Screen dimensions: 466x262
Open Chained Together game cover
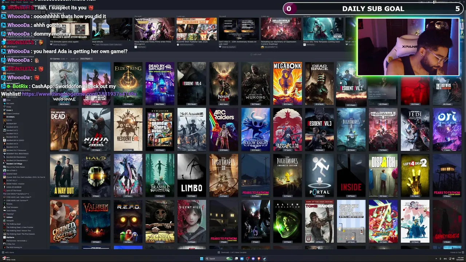point(64,221)
